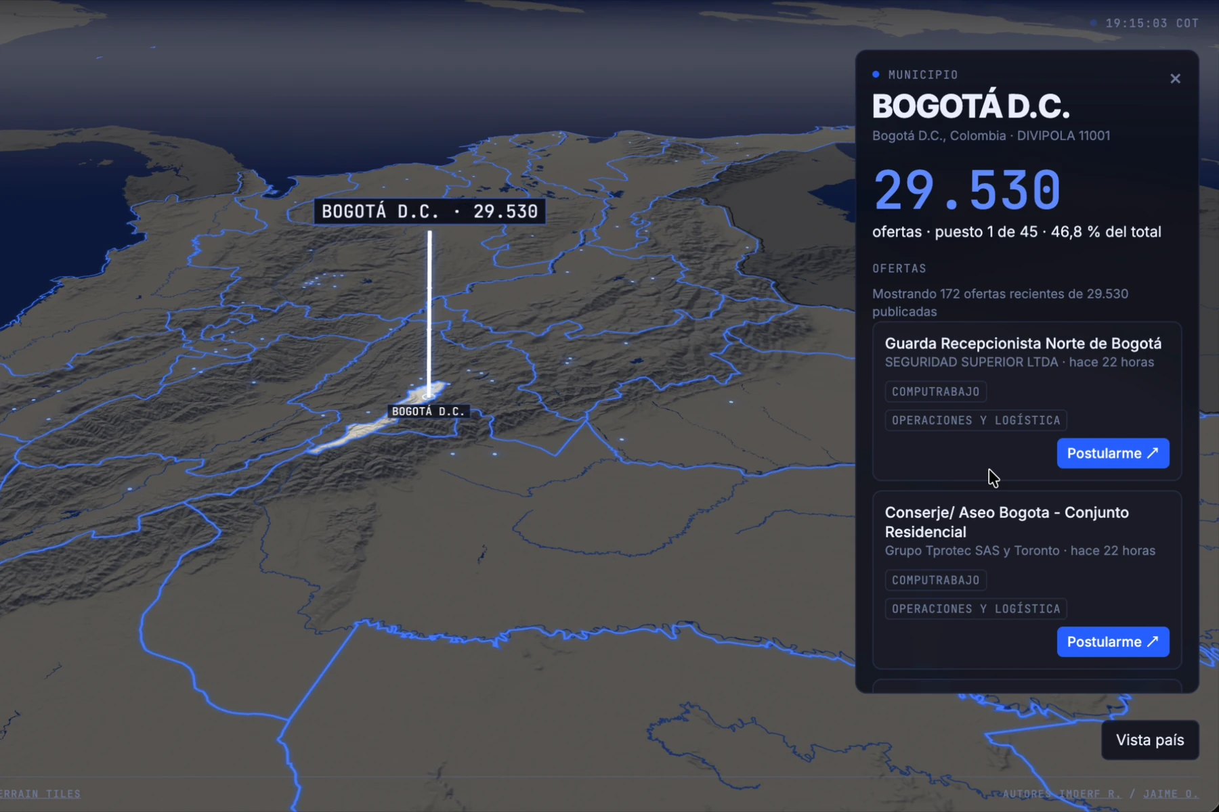Image resolution: width=1219 pixels, height=812 pixels.
Task: Click COMPUTRABAJO tag on Guarda Recepcionista card
Action: [935, 391]
